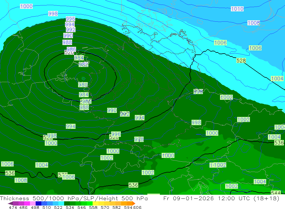Click the 522 legend value
Image resolution: width=285 pixels, height=209 pixels.
click(58, 207)
